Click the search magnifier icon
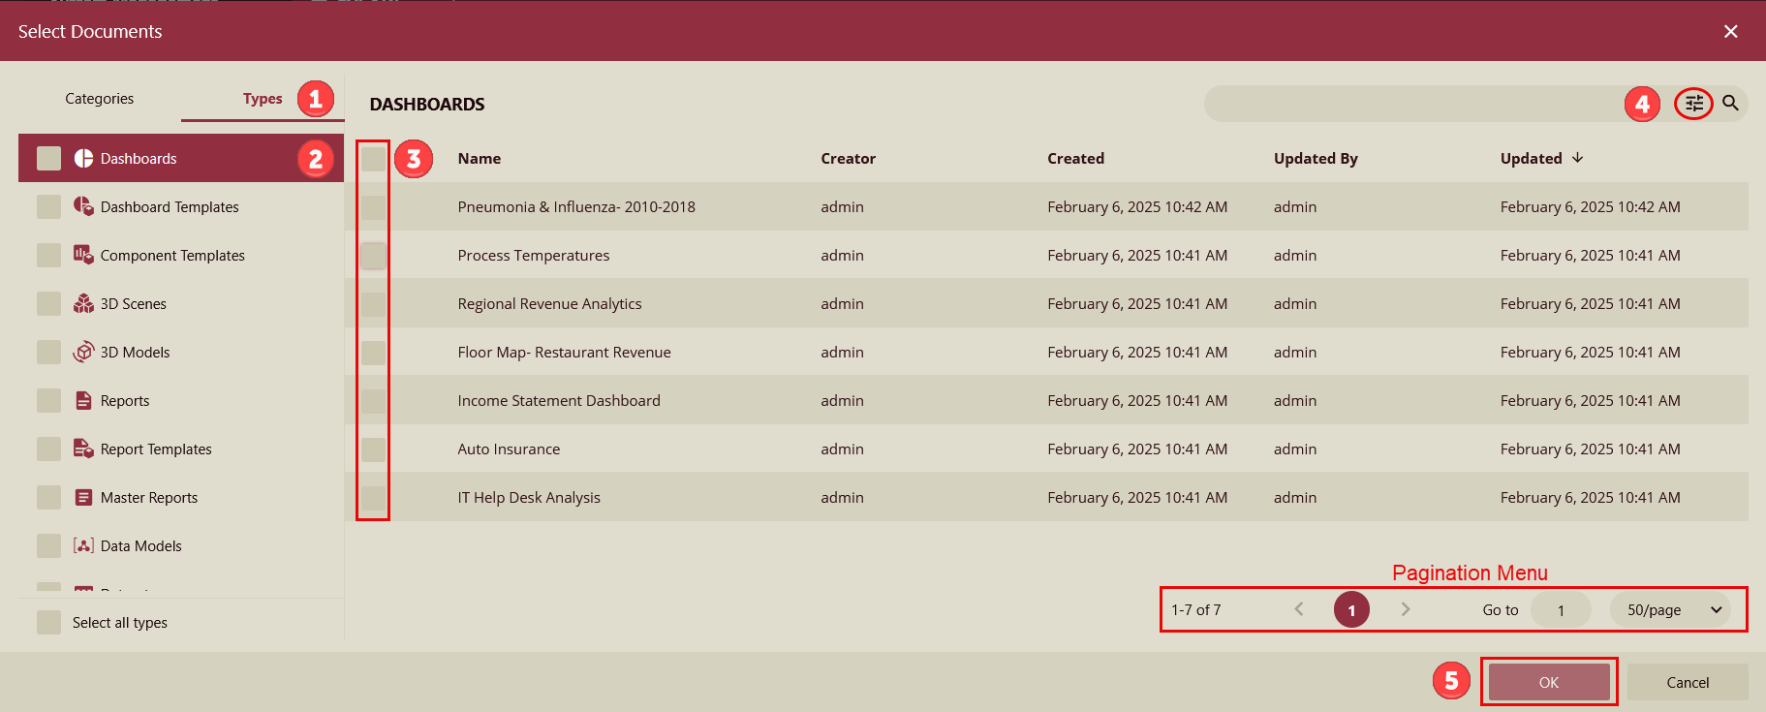1766x712 pixels. [x=1730, y=104]
